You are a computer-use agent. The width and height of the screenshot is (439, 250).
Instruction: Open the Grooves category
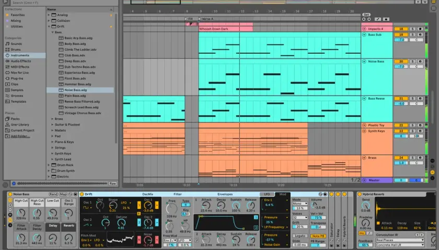click(14, 96)
